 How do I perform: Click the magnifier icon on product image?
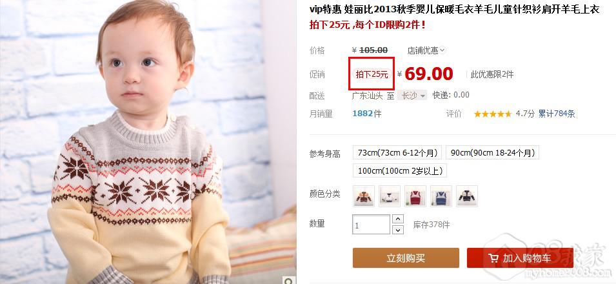[x=290, y=280]
